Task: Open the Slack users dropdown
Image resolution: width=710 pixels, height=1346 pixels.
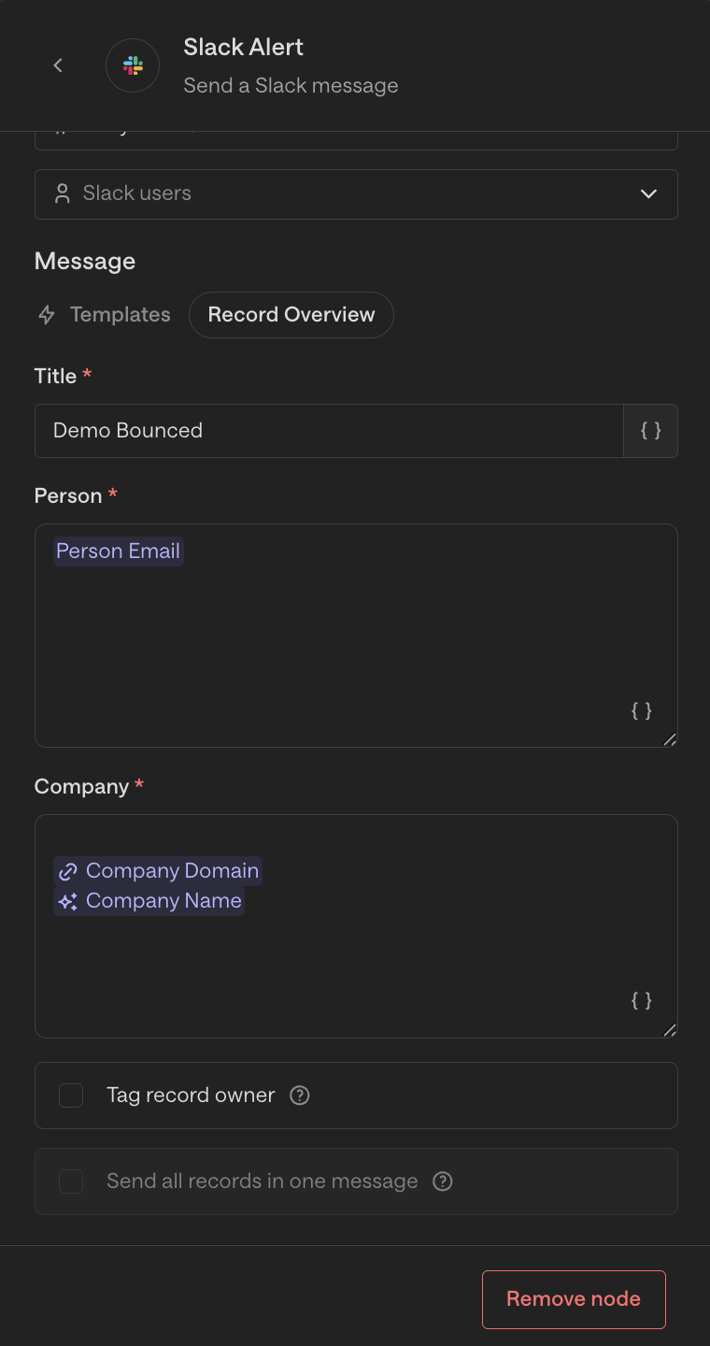Action: [x=356, y=193]
